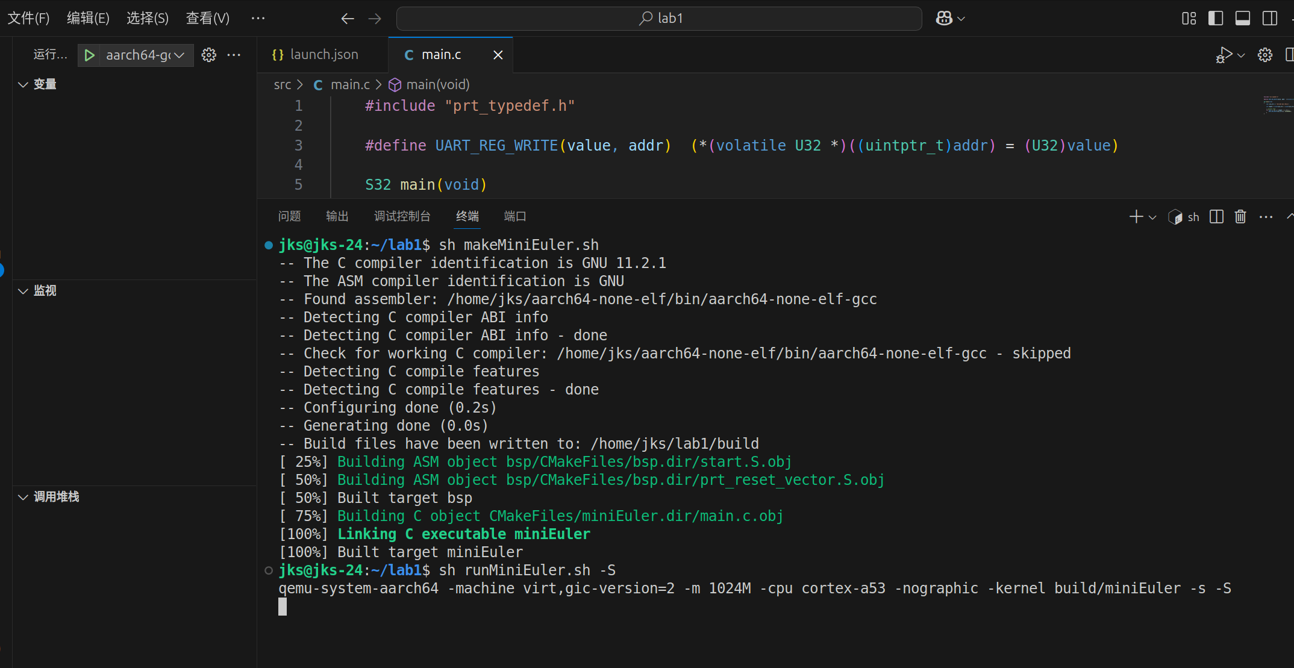Split the terminal pane
This screenshot has height=668, width=1294.
coord(1216,216)
